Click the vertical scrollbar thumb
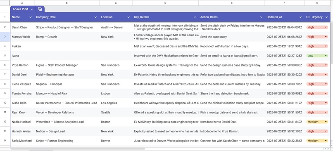The height and width of the screenshot is (151, 333). pyautogui.click(x=331, y=43)
